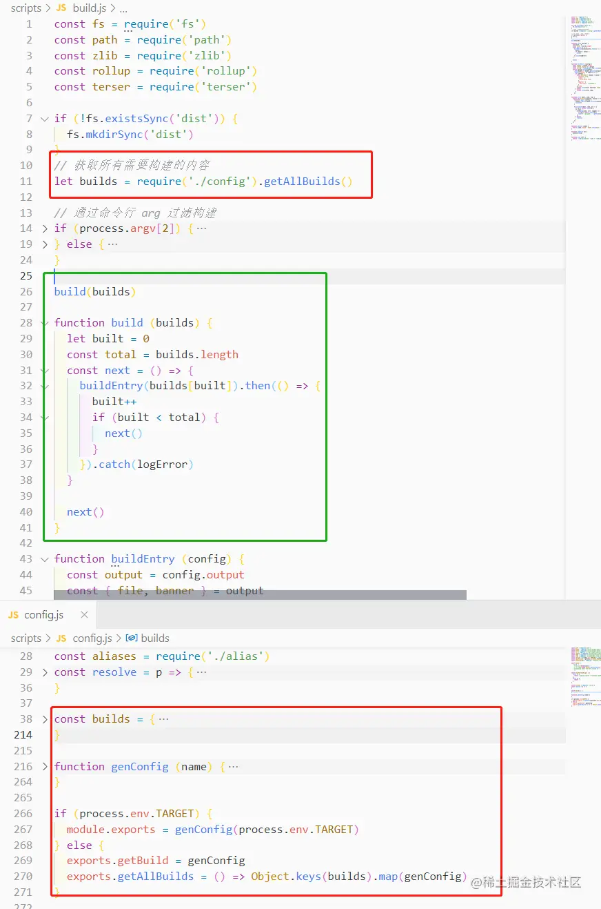Collapse the buildEntry call at line 32
The image size is (601, 909).
click(x=45, y=386)
